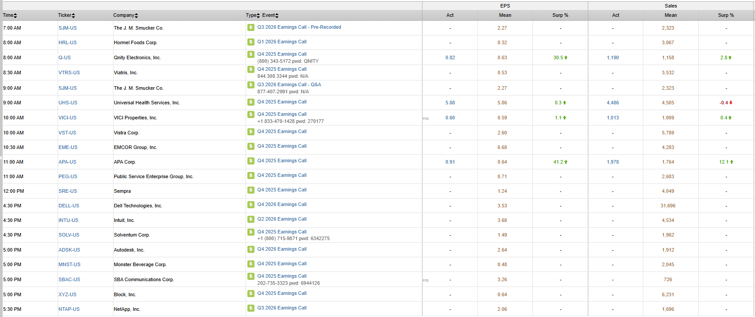Viewport: 755px width, 317px height.
Task: Click the green event icon for Sempra
Action: click(x=251, y=190)
